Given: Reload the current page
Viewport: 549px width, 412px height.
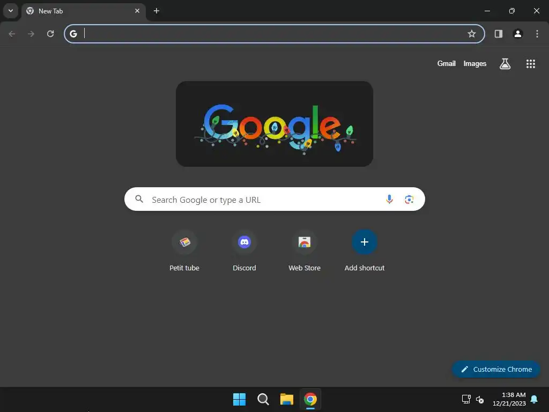Looking at the screenshot, I should click(x=50, y=34).
